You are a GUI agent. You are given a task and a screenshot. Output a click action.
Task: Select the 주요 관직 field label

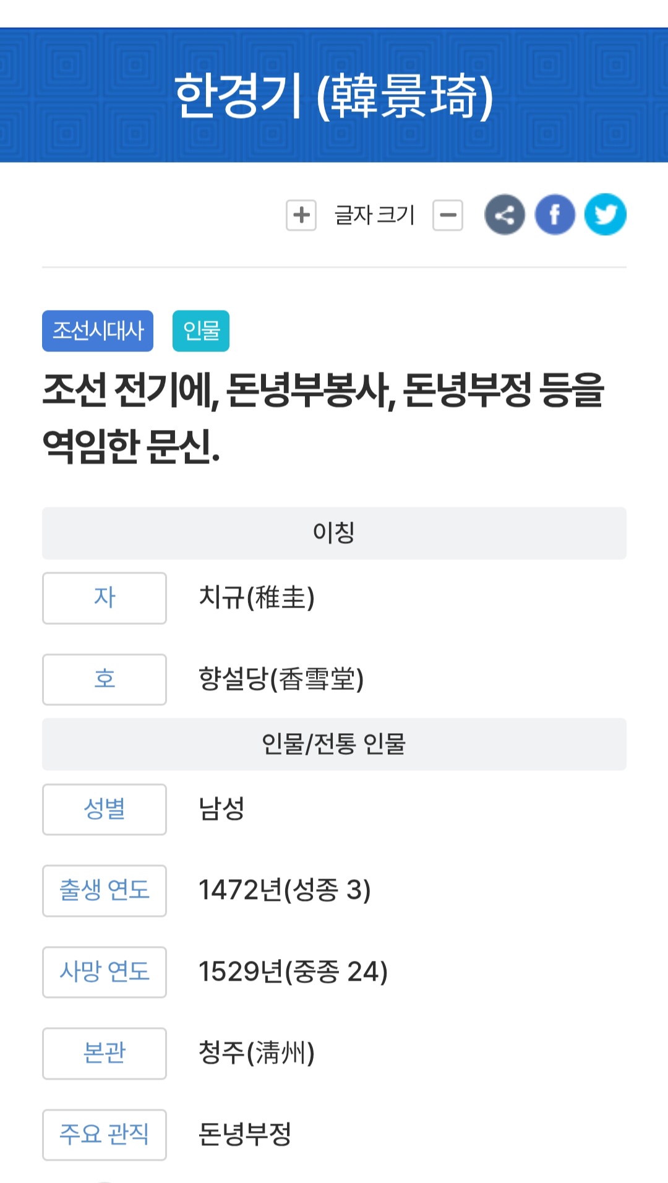tap(105, 1135)
